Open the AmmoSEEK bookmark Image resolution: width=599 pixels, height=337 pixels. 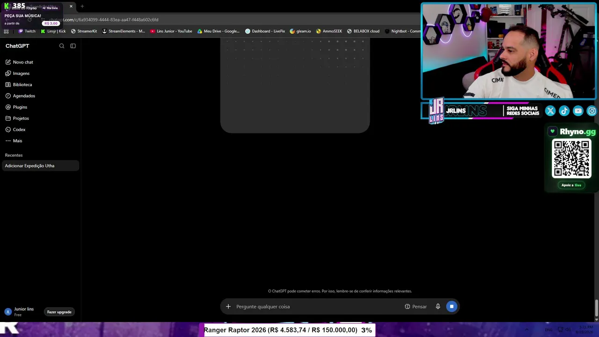pos(329,31)
